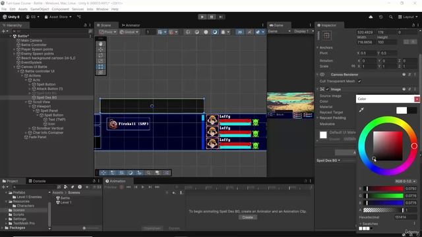This screenshot has height=237, width=422.
Task: Toggle Cull Transparent Mesh checkbox
Action: [359, 81]
